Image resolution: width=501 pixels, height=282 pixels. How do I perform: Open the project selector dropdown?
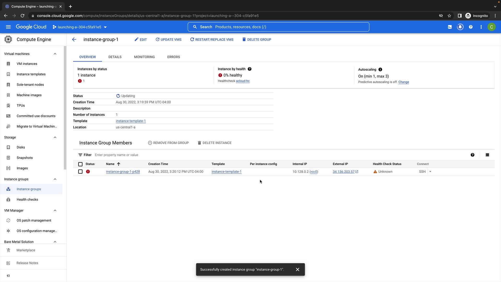(x=80, y=27)
